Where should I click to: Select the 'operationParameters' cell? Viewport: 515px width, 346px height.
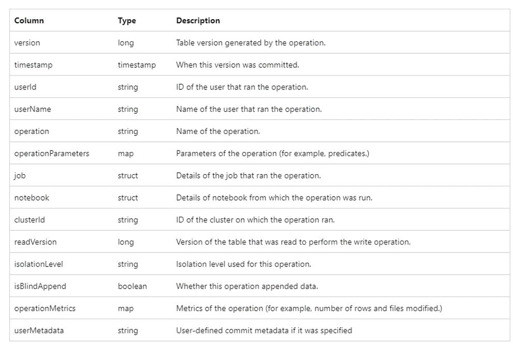click(52, 154)
